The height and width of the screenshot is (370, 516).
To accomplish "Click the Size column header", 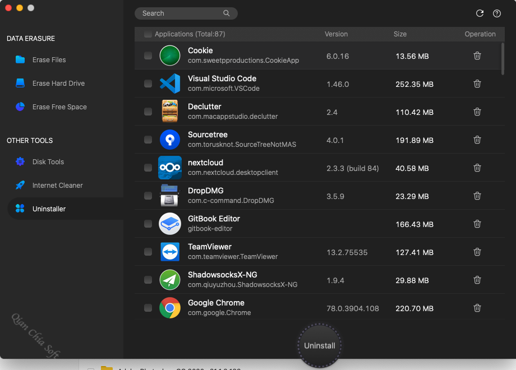I will coord(400,34).
